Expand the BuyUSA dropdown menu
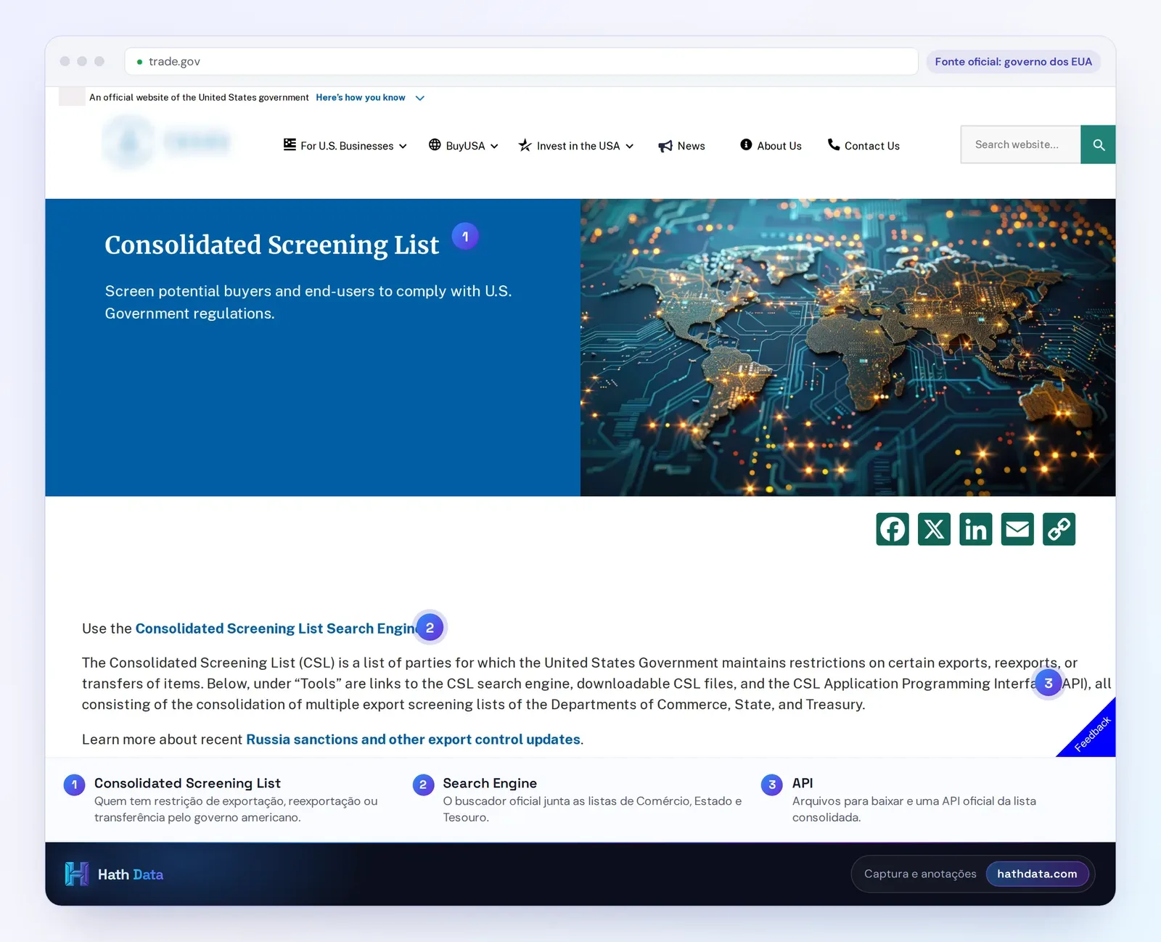This screenshot has height=942, width=1161. [x=464, y=146]
